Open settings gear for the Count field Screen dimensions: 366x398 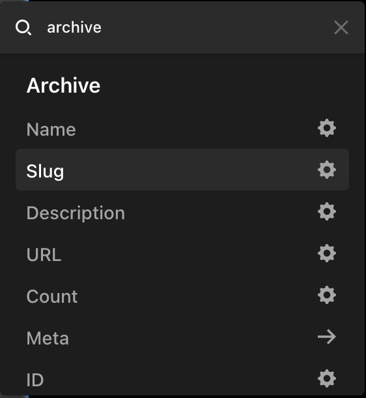click(327, 295)
